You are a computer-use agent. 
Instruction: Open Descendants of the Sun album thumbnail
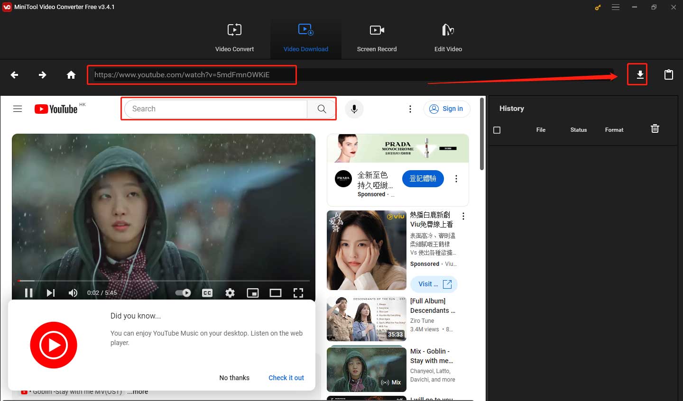367,319
